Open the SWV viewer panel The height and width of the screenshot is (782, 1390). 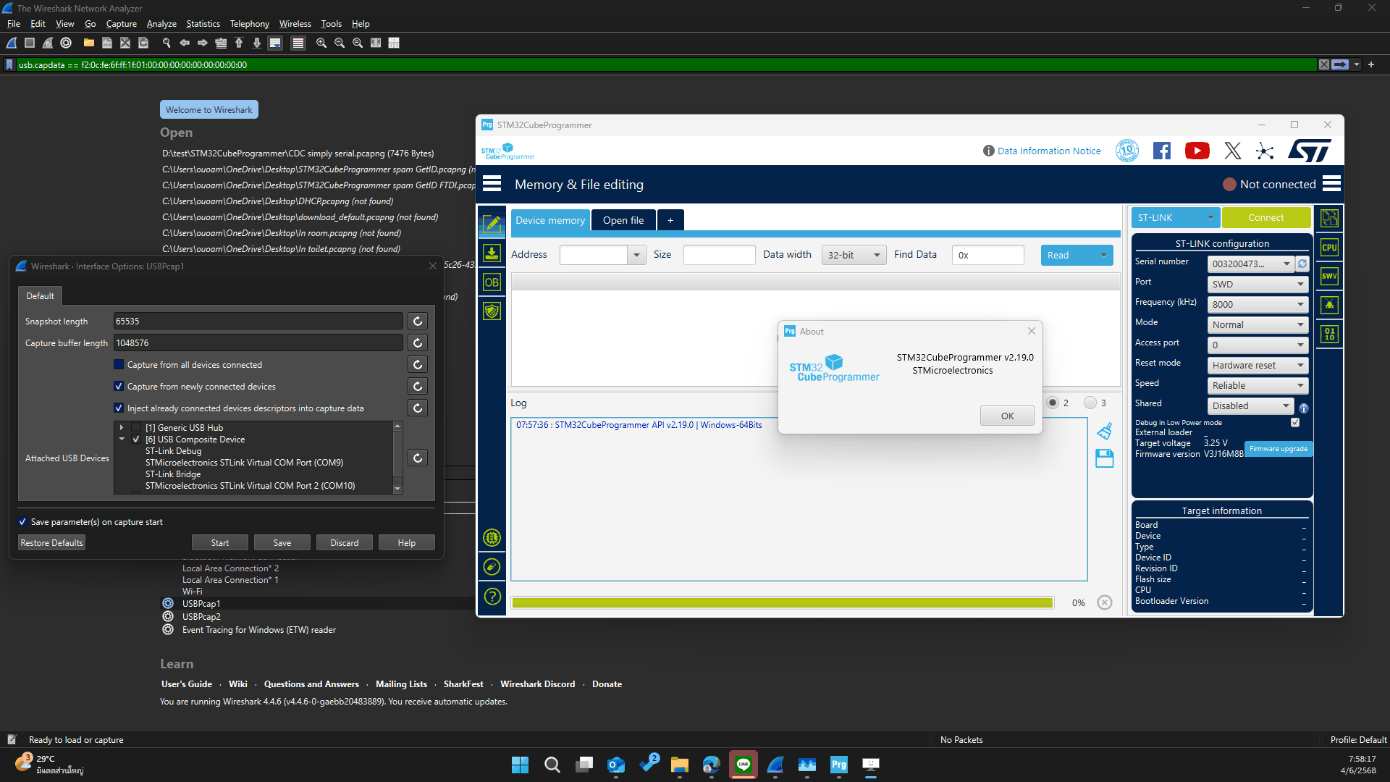1329,276
